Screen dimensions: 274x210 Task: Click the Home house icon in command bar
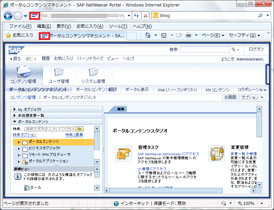point(148,35)
